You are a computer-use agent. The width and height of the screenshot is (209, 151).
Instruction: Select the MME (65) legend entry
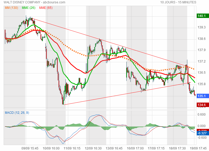[46, 8]
